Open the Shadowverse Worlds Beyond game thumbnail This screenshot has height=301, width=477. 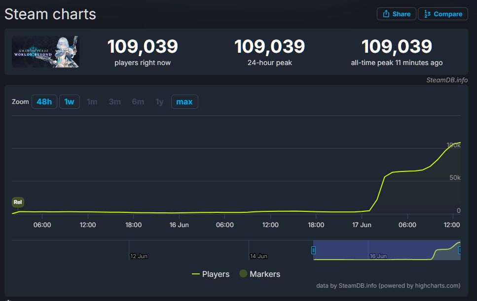click(x=45, y=52)
